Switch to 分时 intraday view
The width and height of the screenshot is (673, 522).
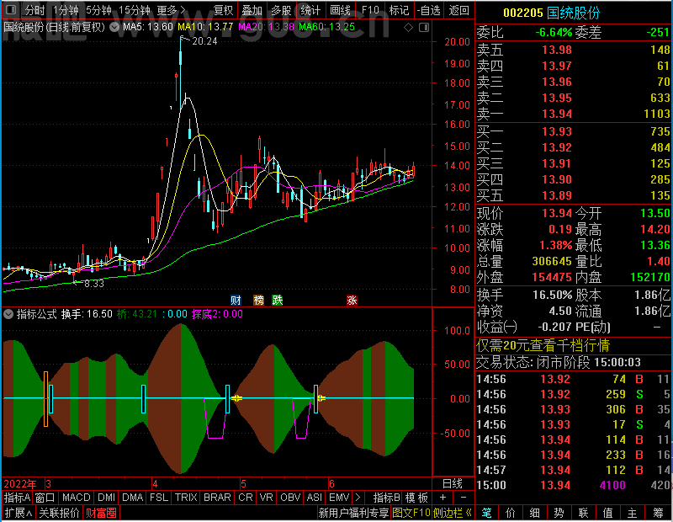(34, 10)
